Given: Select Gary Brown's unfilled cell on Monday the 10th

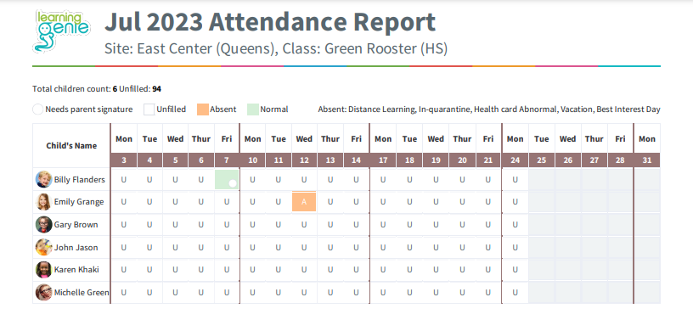Looking at the screenshot, I should (252, 224).
